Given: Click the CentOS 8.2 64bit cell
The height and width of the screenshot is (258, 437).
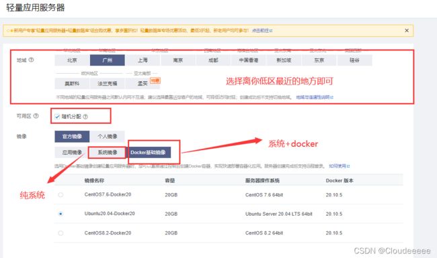Looking at the screenshot, I should pos(264,233).
